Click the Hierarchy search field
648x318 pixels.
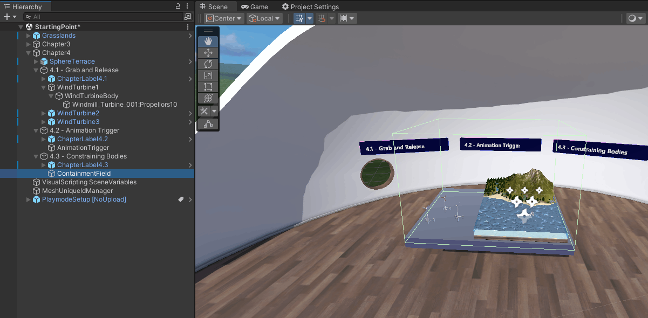[103, 17]
